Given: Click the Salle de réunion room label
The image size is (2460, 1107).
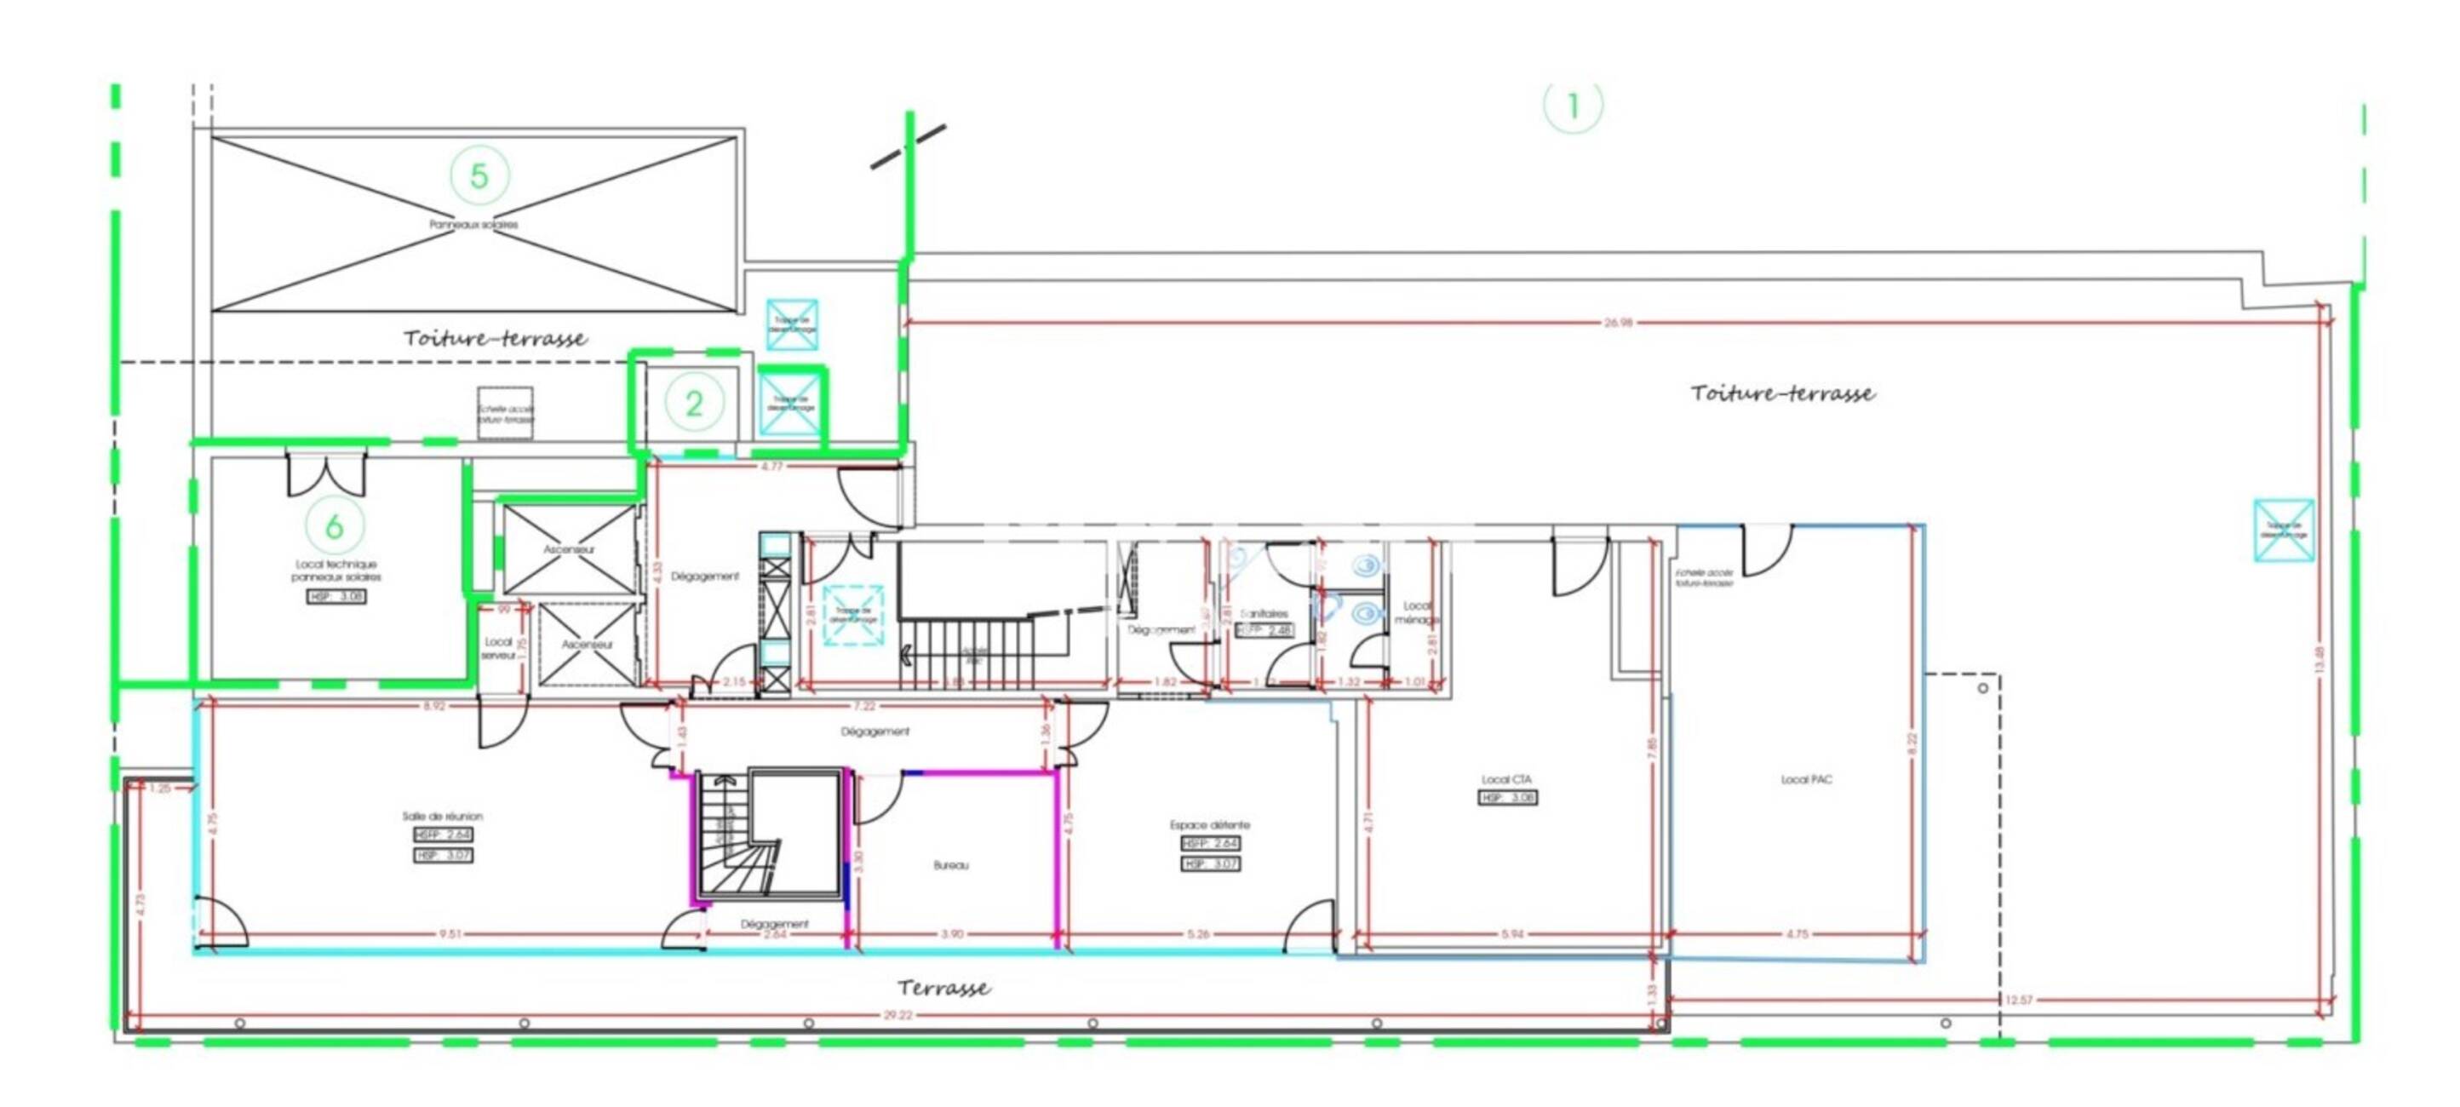Looking at the screenshot, I should 442,817.
